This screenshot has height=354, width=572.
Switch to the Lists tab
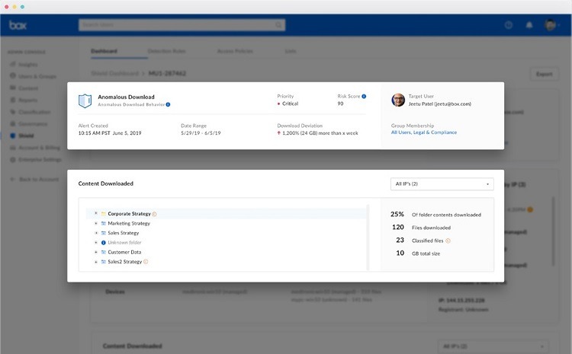[x=291, y=51]
